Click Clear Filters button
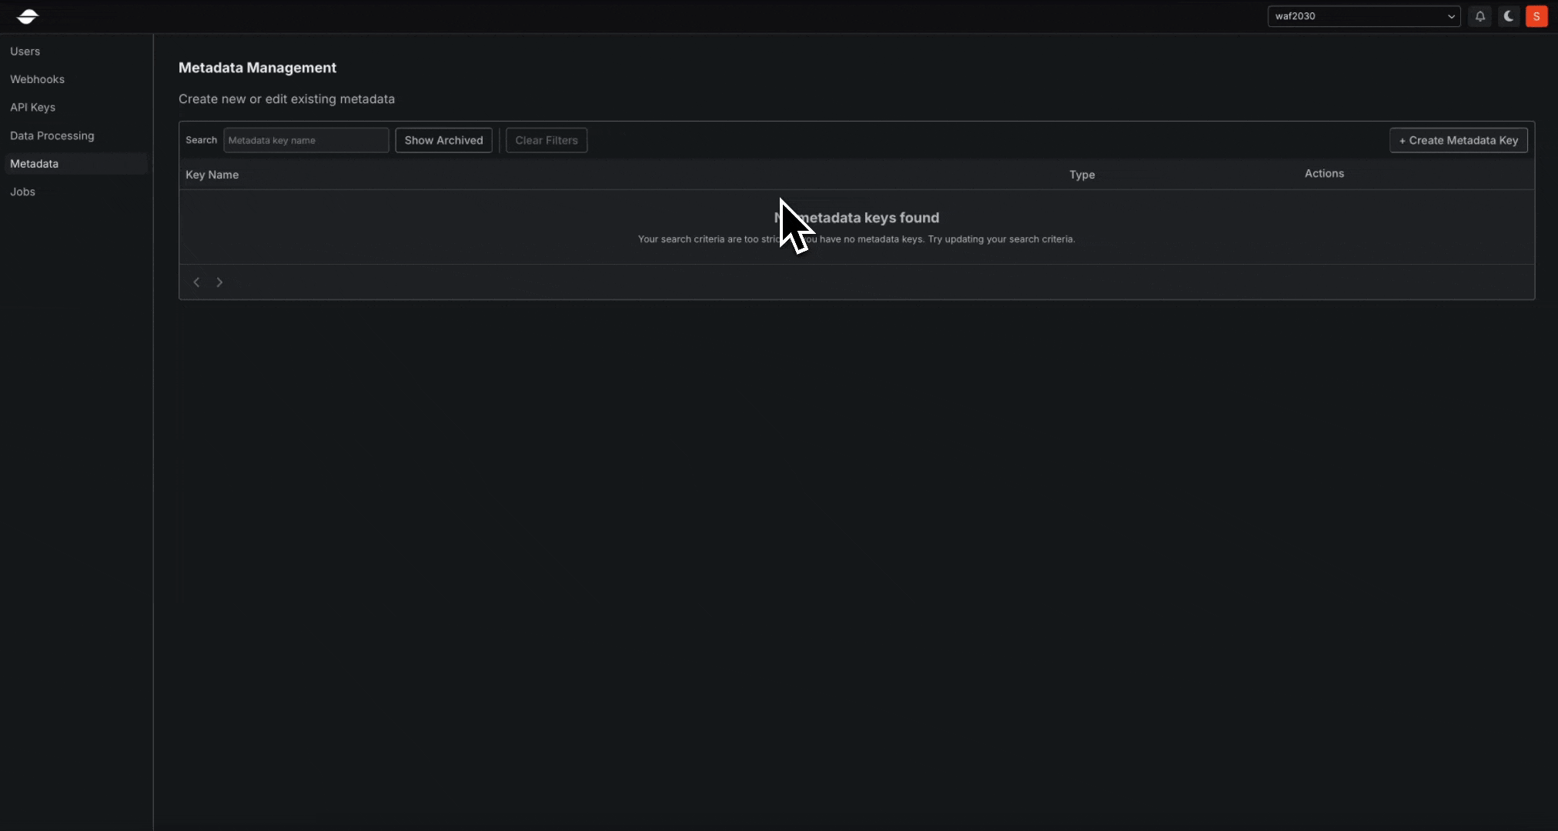1558x831 pixels. pos(546,140)
